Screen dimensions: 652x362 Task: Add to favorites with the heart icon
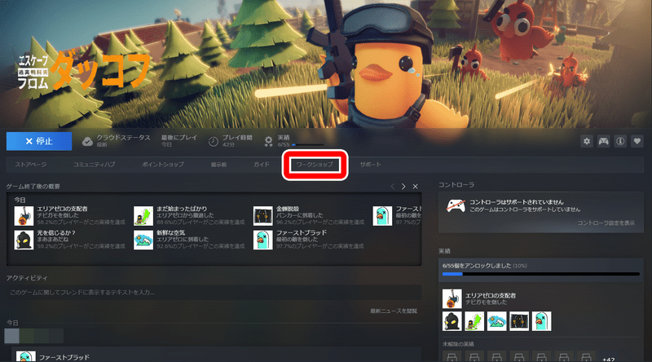(x=637, y=142)
